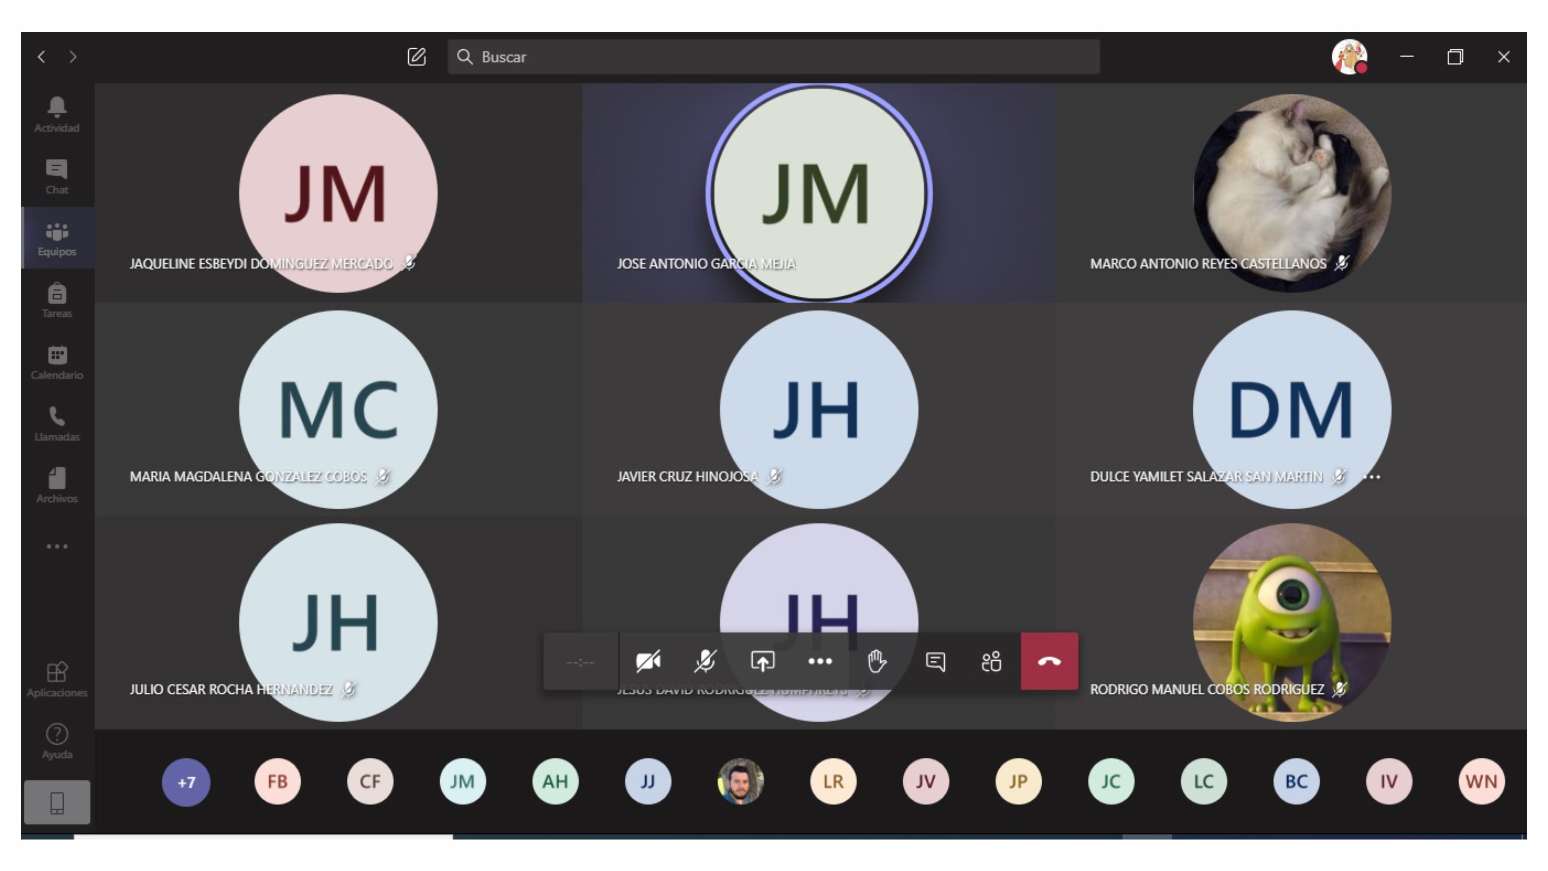This screenshot has width=1548, height=871.
Task: Raise your hand in the meeting
Action: pyautogui.click(x=877, y=662)
